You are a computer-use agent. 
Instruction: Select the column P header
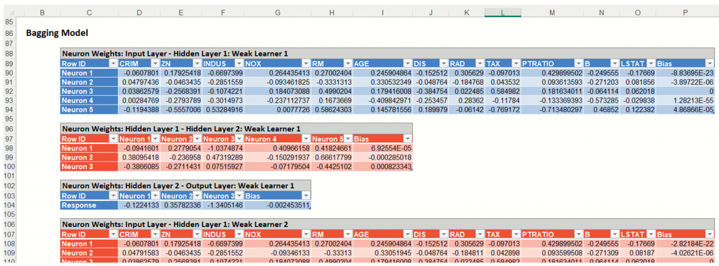click(x=685, y=13)
